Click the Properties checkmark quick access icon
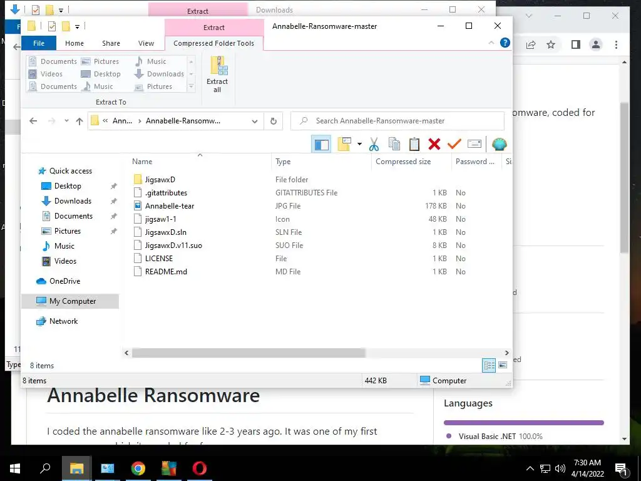Viewport: 641px width, 481px height. click(52, 26)
